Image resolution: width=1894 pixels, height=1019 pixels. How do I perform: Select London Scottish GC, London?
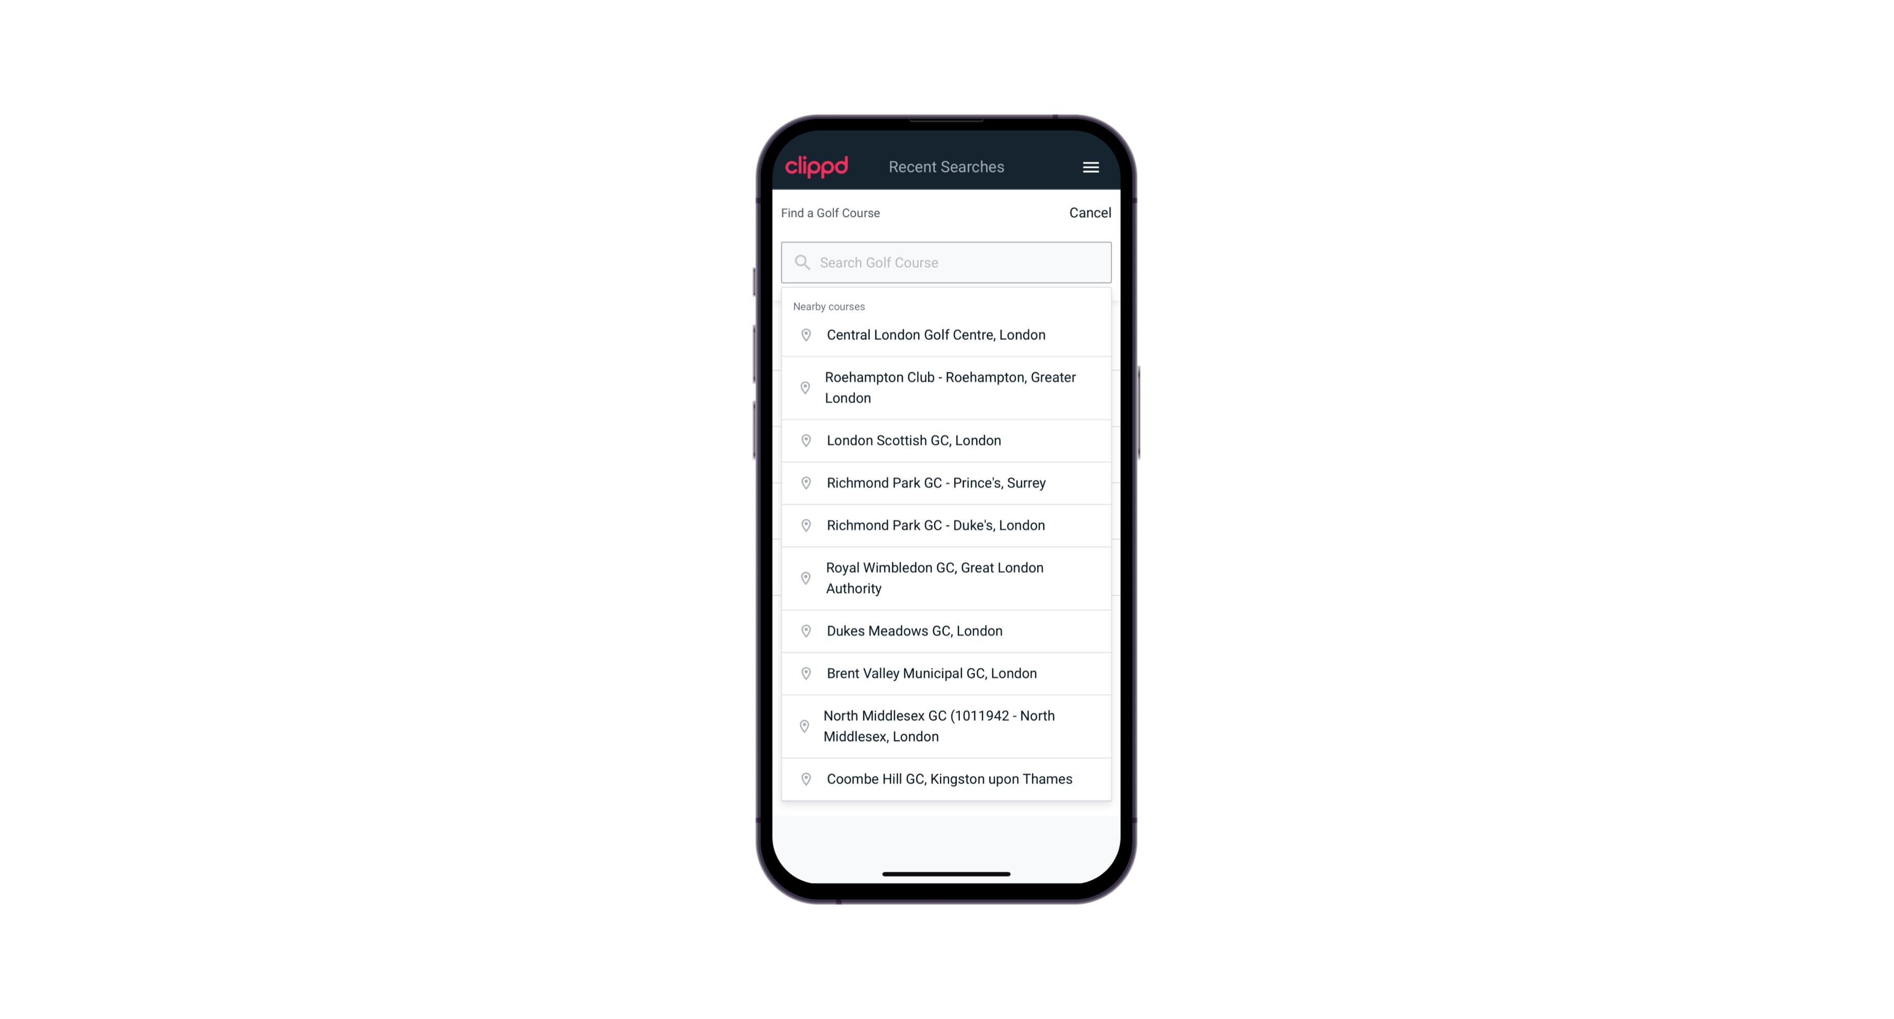pyautogui.click(x=947, y=440)
